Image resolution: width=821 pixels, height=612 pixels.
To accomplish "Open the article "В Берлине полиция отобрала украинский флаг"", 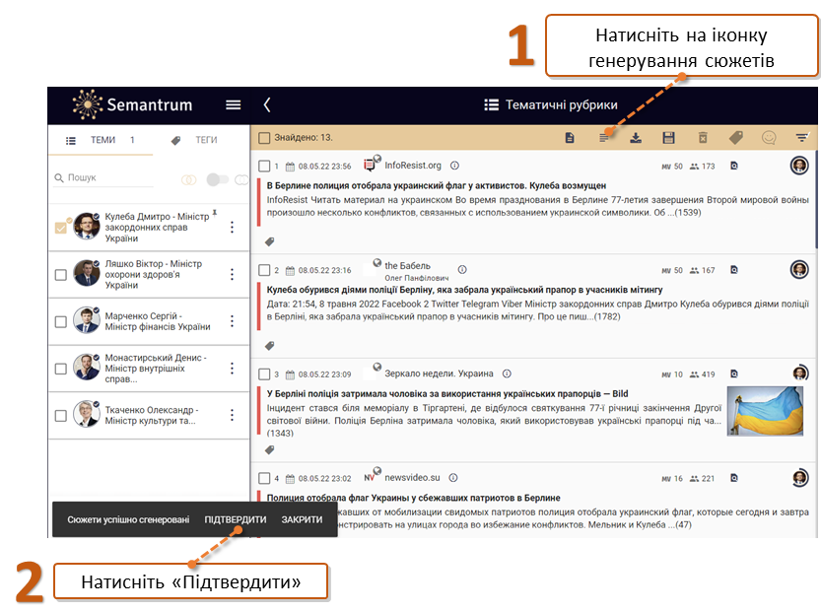I will 437,186.
